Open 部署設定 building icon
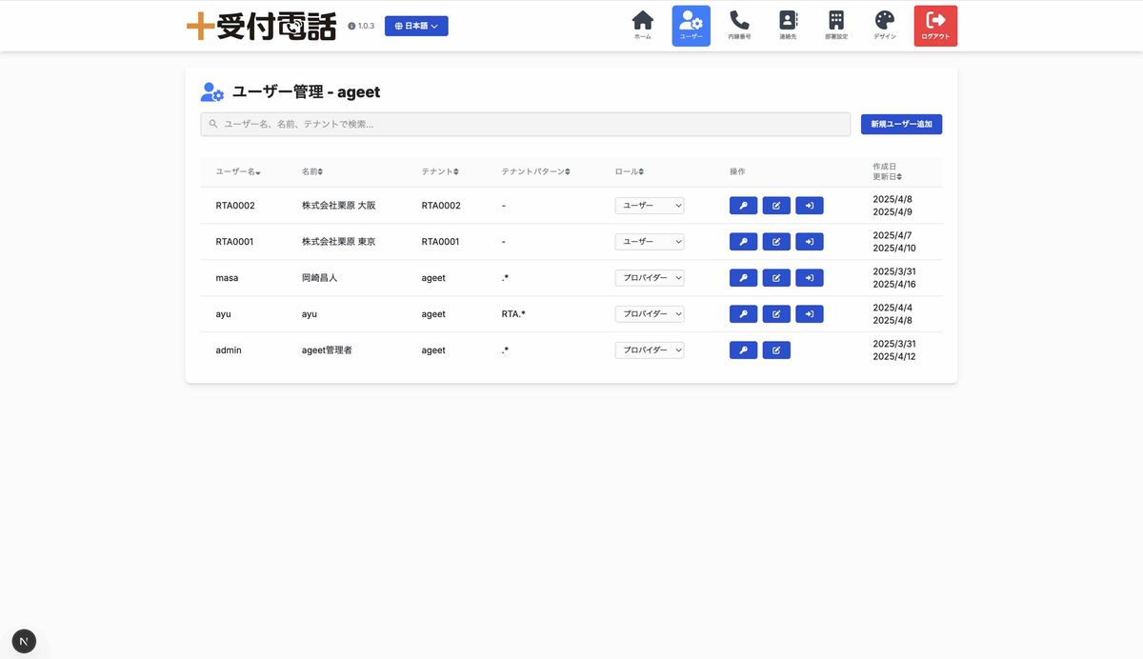Viewport: 1143px width, 659px height. point(836,26)
